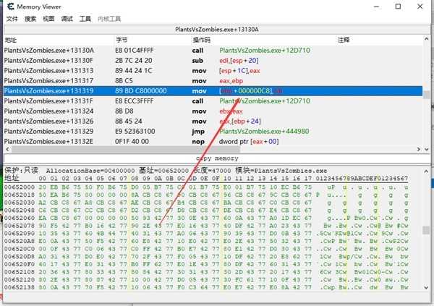Click the 字节 column header

[122, 39]
